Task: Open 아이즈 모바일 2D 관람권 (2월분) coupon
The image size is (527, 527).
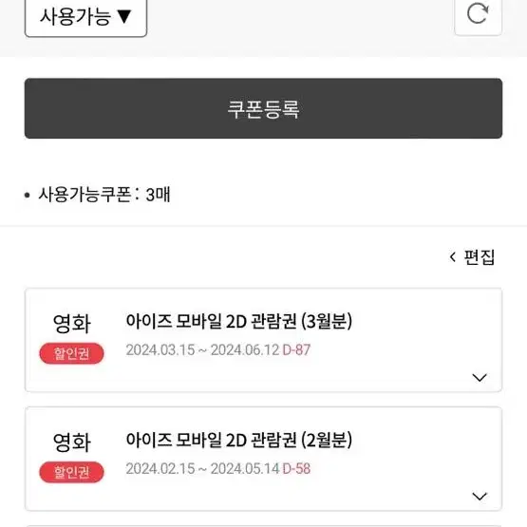Action: point(239,440)
